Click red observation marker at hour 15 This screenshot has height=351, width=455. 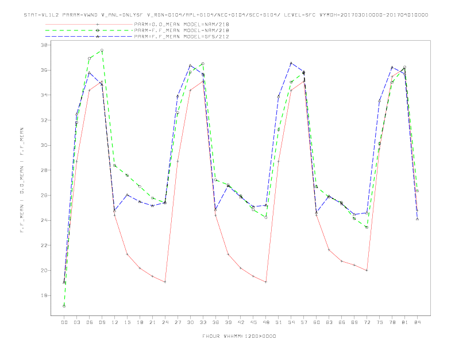(127, 254)
